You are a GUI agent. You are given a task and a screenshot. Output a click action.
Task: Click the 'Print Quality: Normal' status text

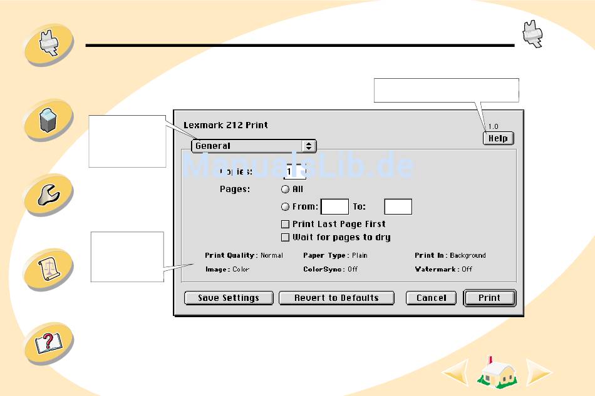click(244, 255)
